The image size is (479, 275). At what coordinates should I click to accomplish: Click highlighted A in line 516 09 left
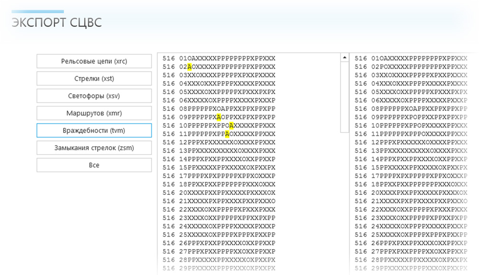click(219, 117)
